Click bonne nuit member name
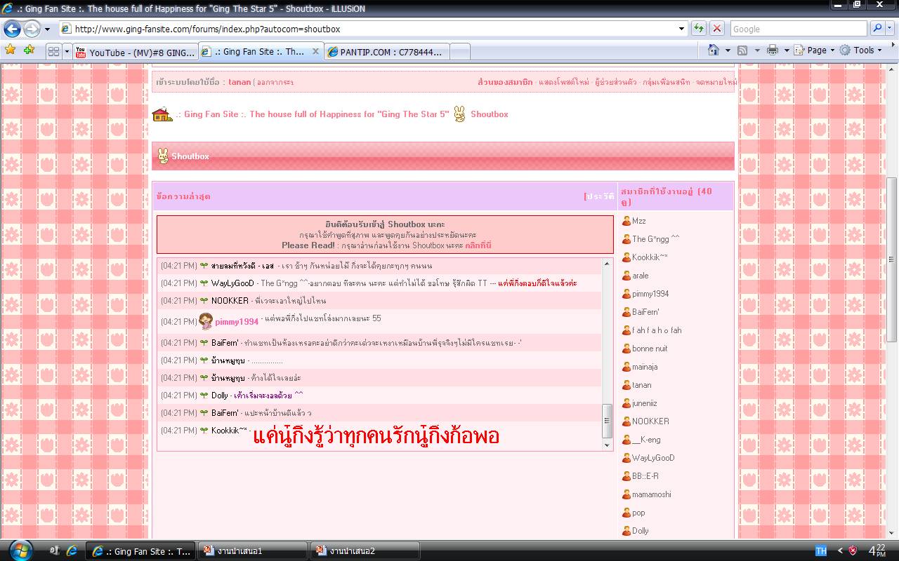The image size is (899, 561). 650,349
